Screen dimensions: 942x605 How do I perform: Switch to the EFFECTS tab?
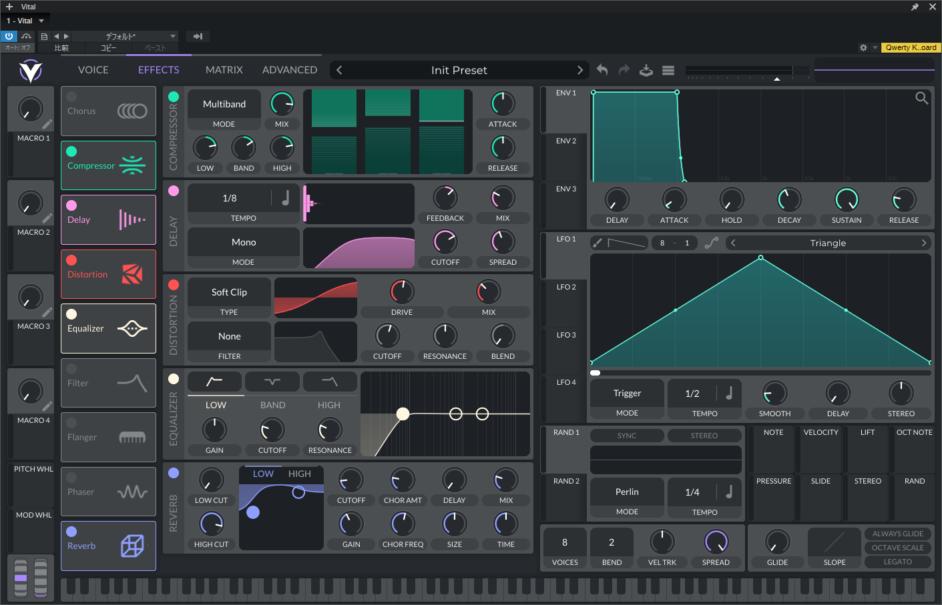[x=159, y=70]
